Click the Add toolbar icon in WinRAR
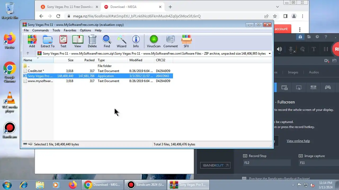Screen dimensions: 339x190 [32, 41]
